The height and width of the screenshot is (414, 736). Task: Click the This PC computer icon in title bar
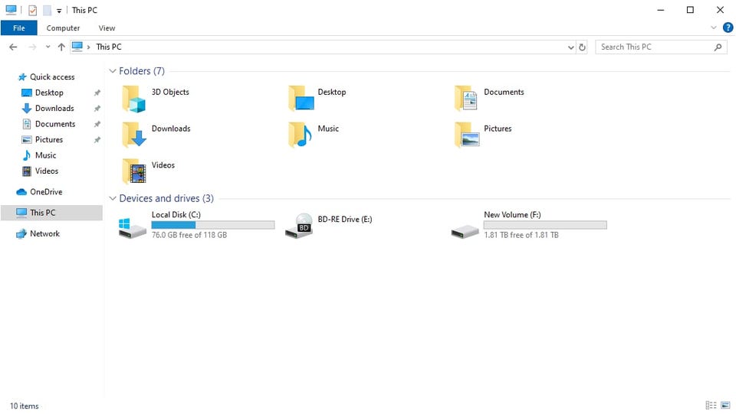[11, 10]
